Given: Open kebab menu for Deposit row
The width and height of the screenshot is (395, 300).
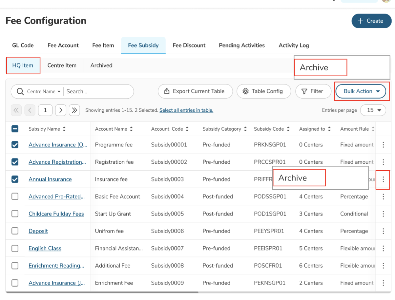Looking at the screenshot, I should pos(383,231).
